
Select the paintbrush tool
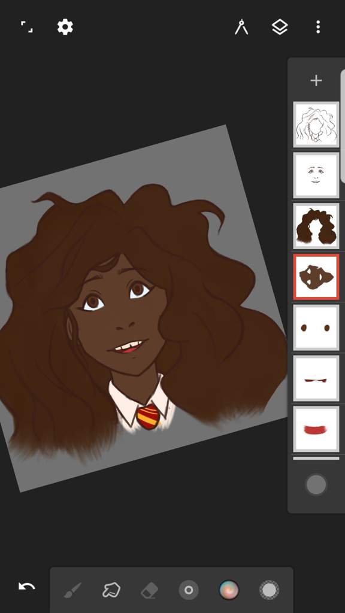coord(72,590)
